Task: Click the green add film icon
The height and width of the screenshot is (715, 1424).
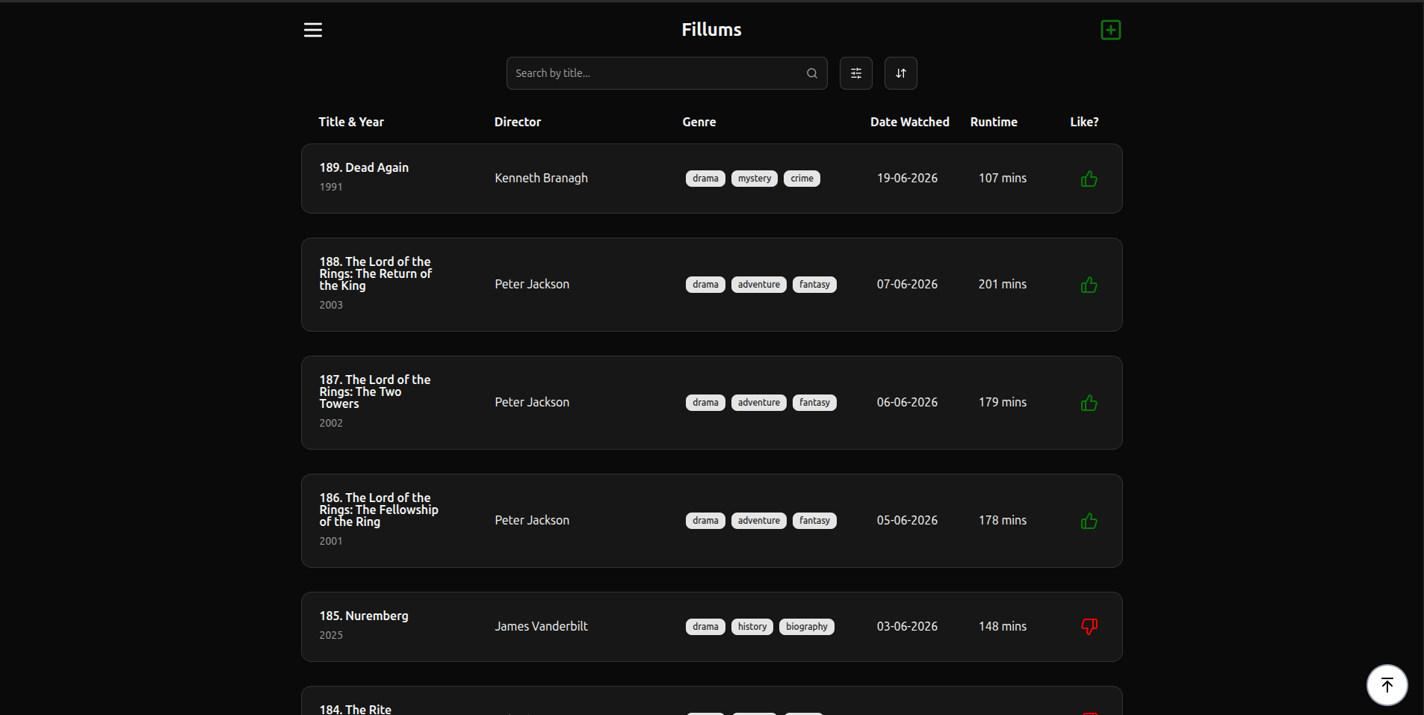Action: tap(1110, 30)
